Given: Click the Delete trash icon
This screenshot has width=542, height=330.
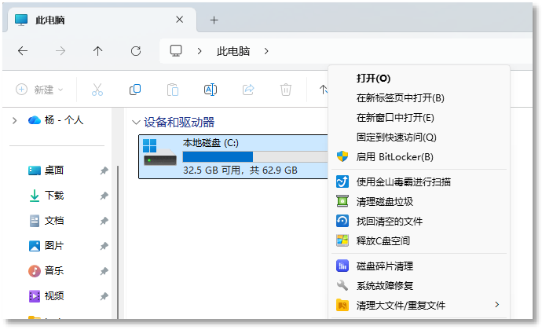Looking at the screenshot, I should click(x=285, y=90).
